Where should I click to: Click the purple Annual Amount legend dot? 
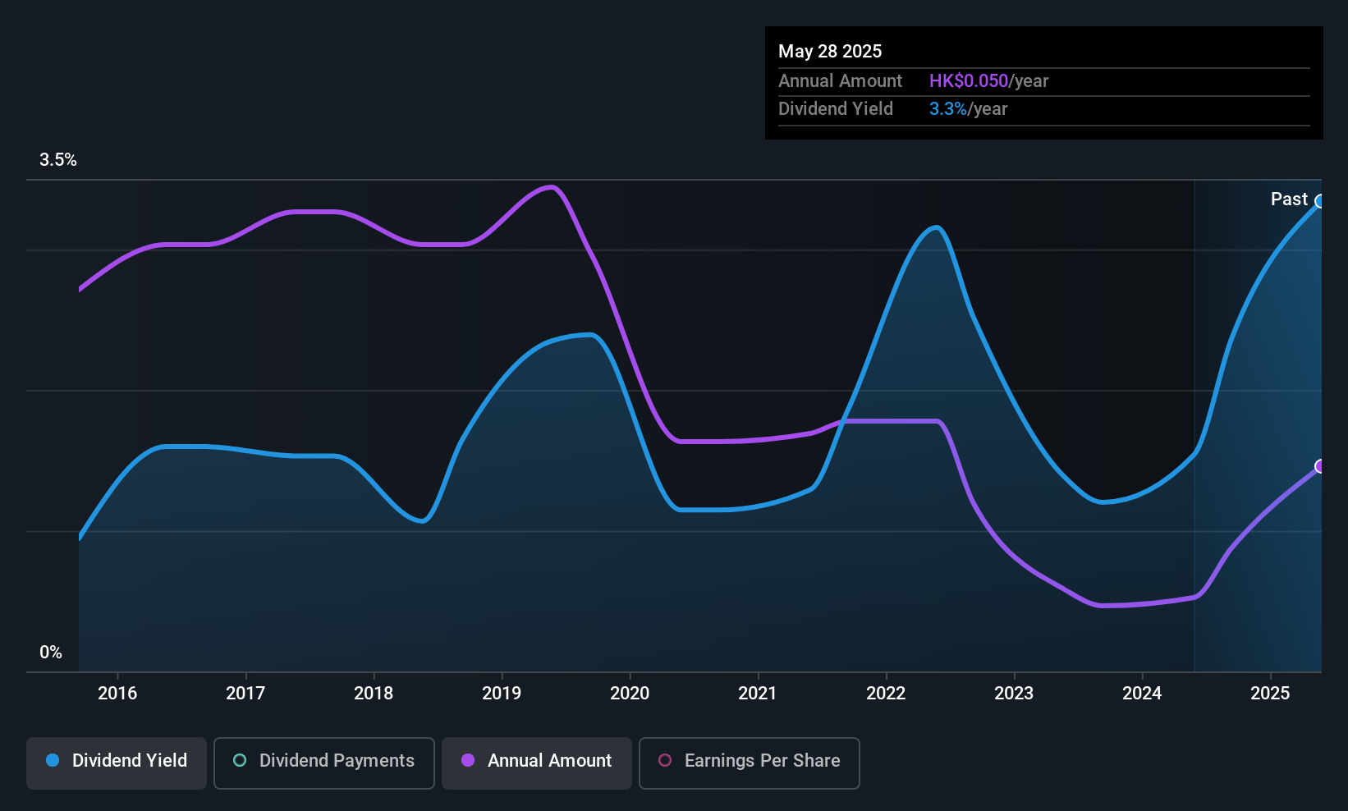click(x=468, y=760)
